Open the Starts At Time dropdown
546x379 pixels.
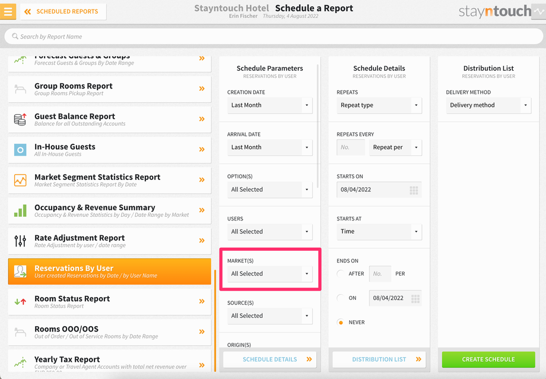(379, 232)
